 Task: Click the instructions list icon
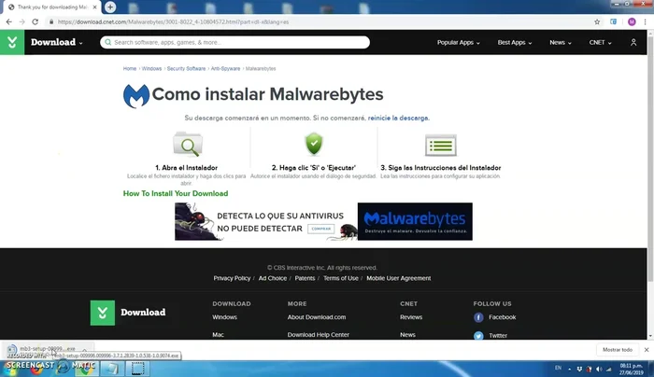[x=440, y=145]
